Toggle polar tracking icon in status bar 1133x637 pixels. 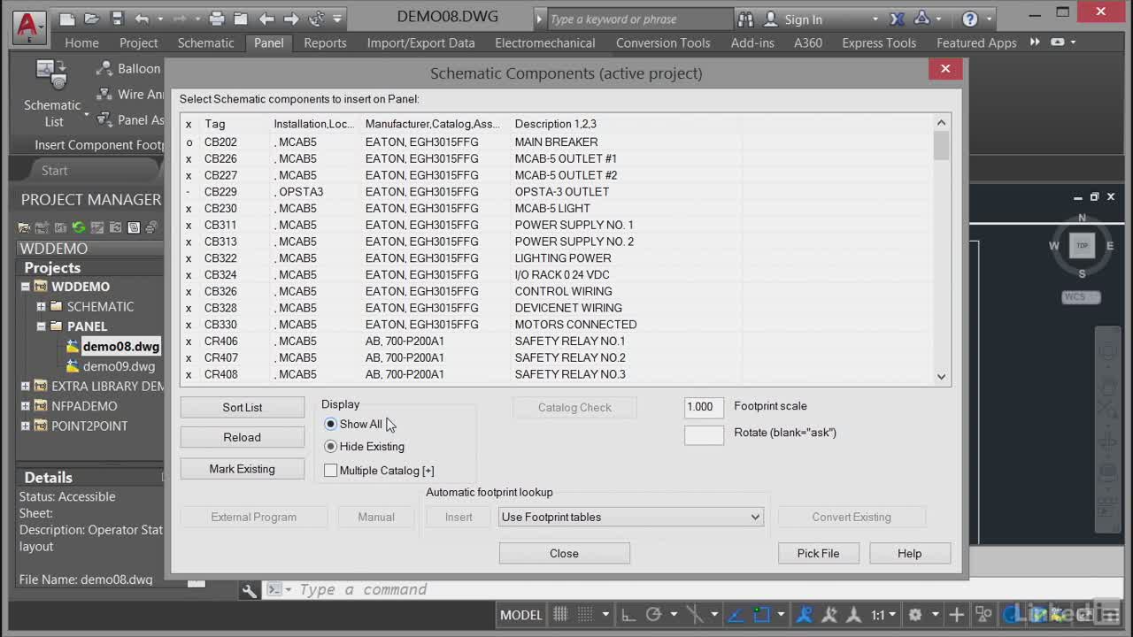click(654, 614)
